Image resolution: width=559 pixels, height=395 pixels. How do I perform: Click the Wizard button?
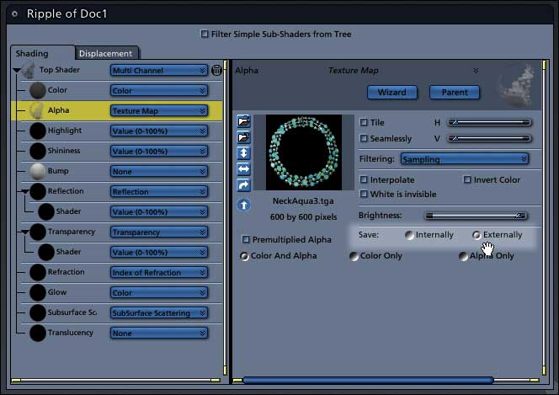pos(392,92)
